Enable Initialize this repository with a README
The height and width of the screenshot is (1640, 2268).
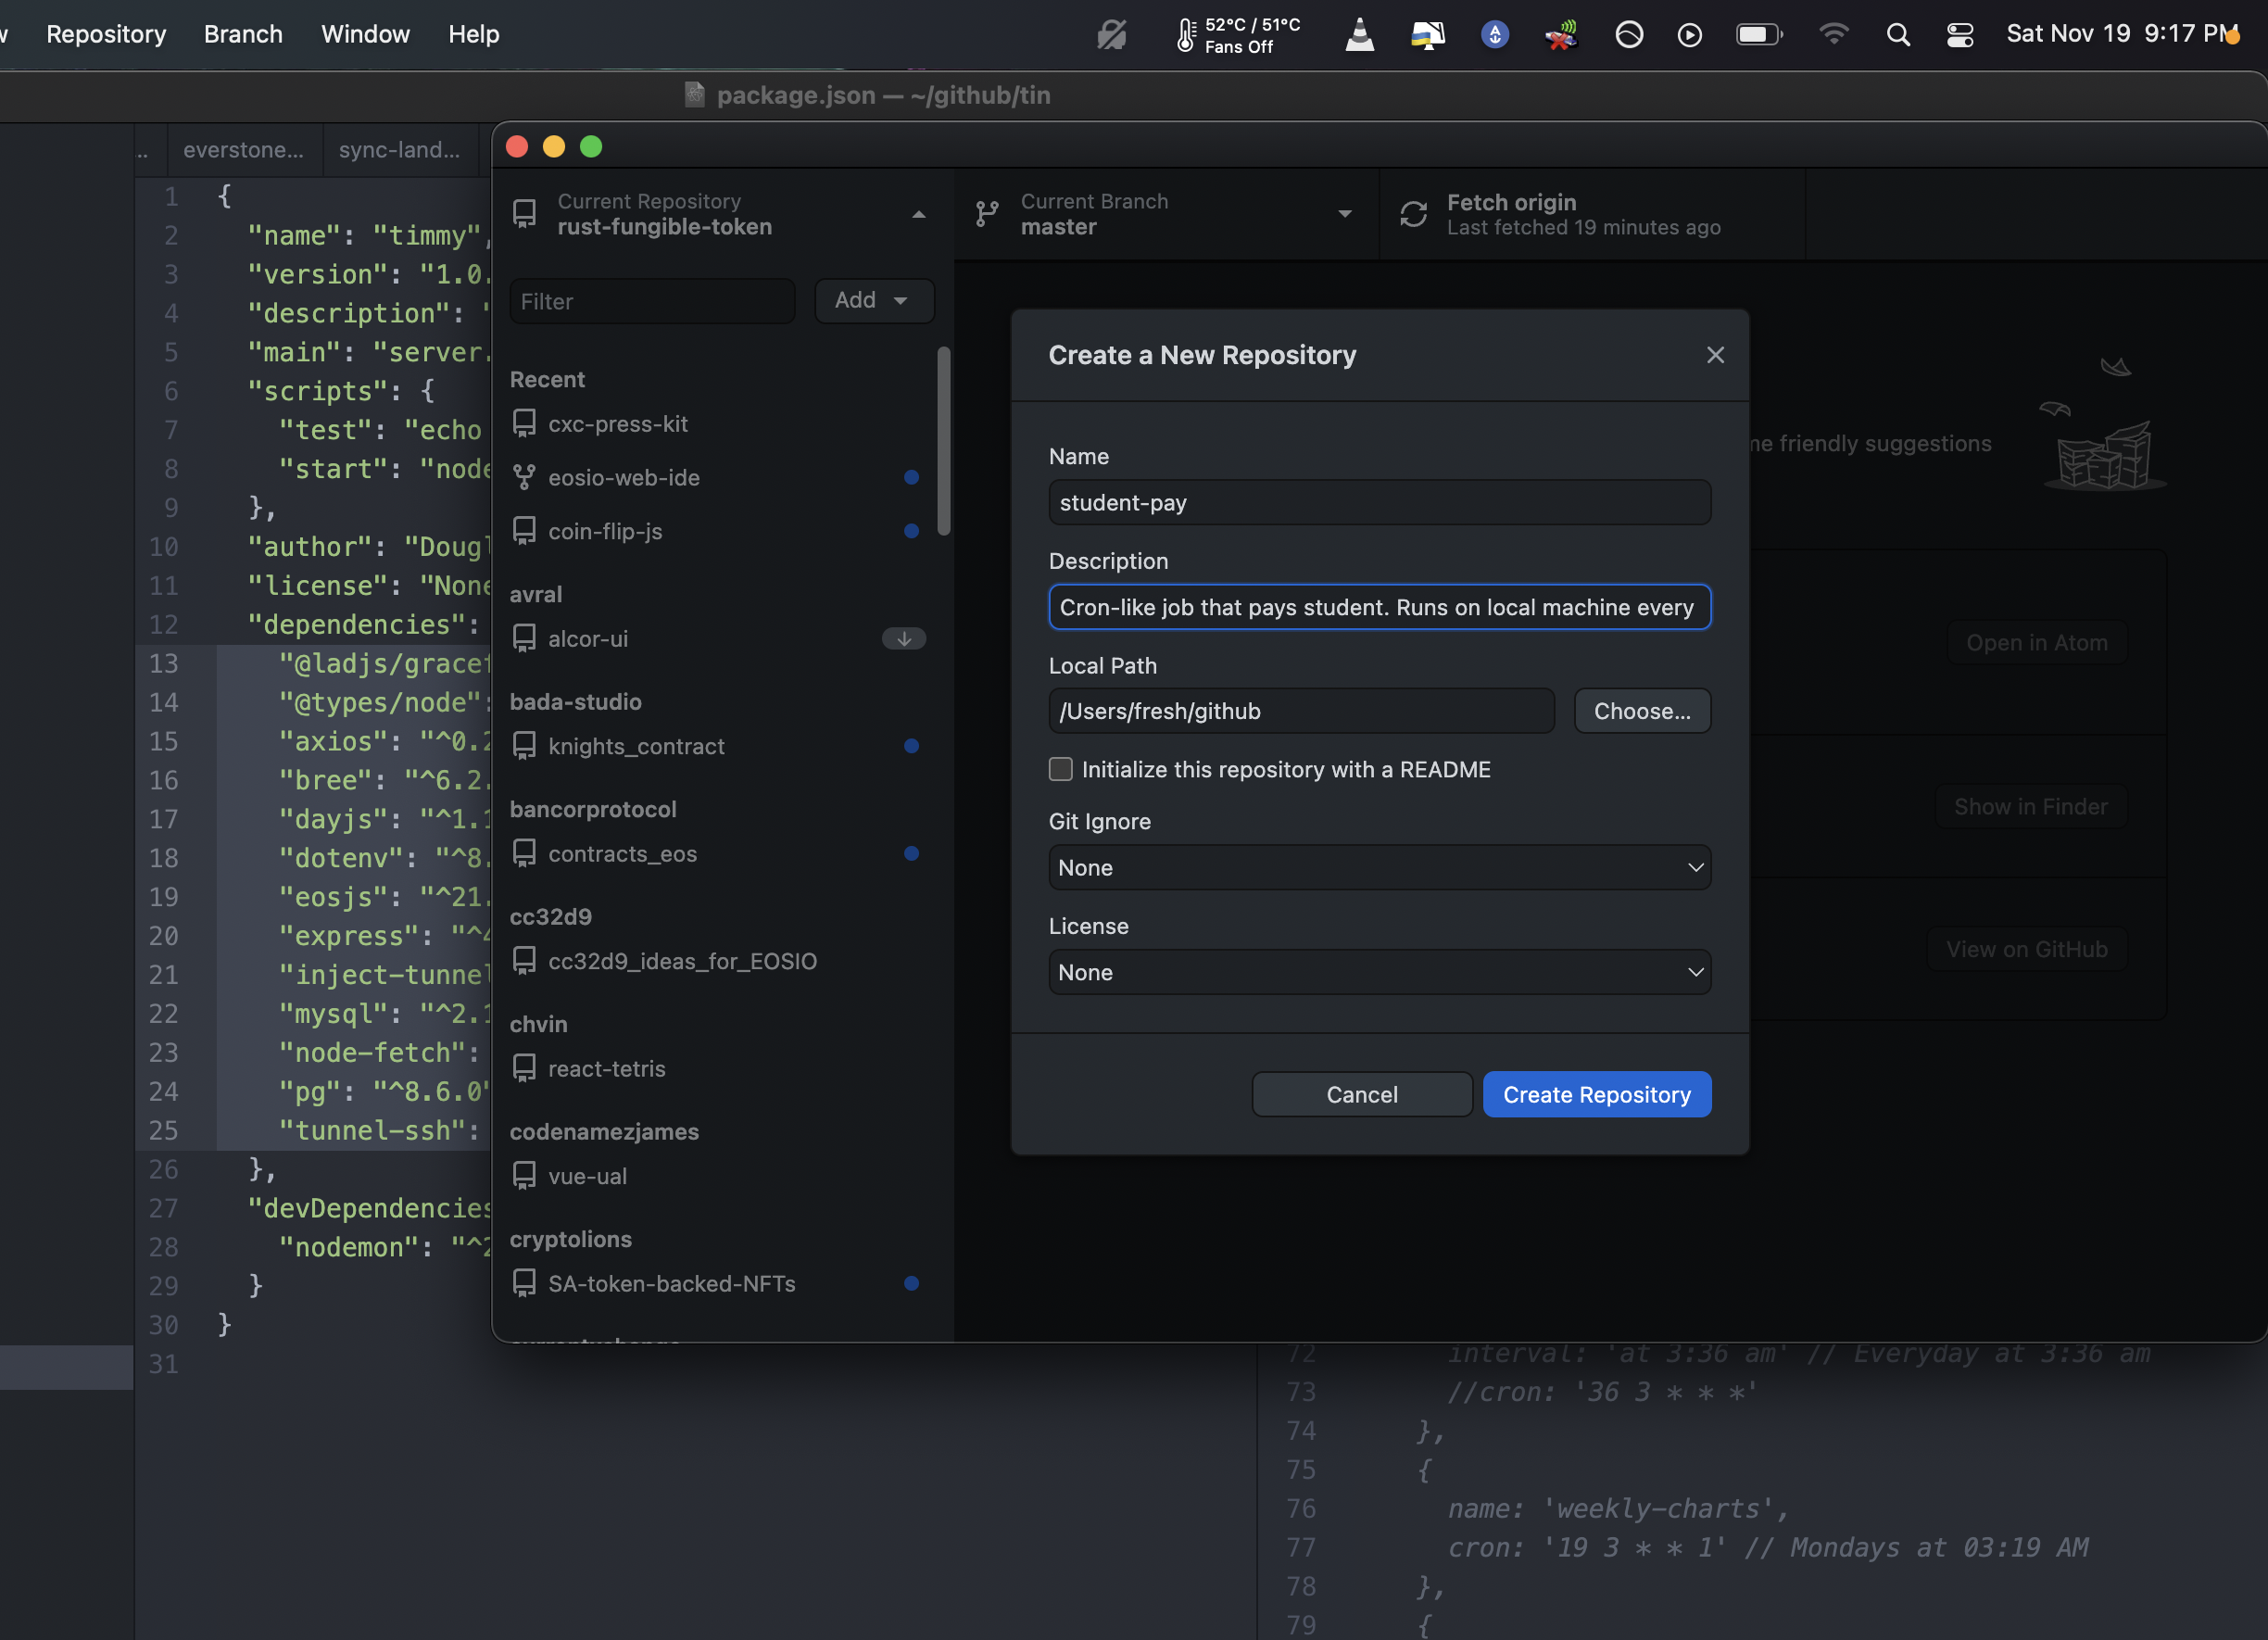[1060, 769]
